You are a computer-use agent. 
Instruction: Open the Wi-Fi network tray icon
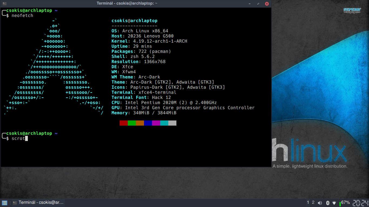(334, 203)
